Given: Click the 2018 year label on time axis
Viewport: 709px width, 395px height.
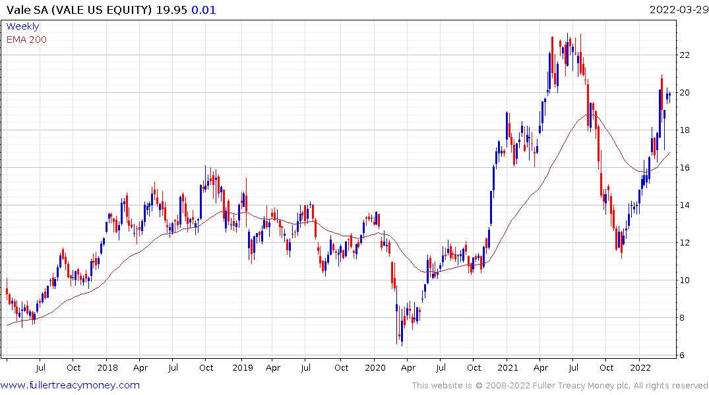Looking at the screenshot, I should (x=107, y=368).
